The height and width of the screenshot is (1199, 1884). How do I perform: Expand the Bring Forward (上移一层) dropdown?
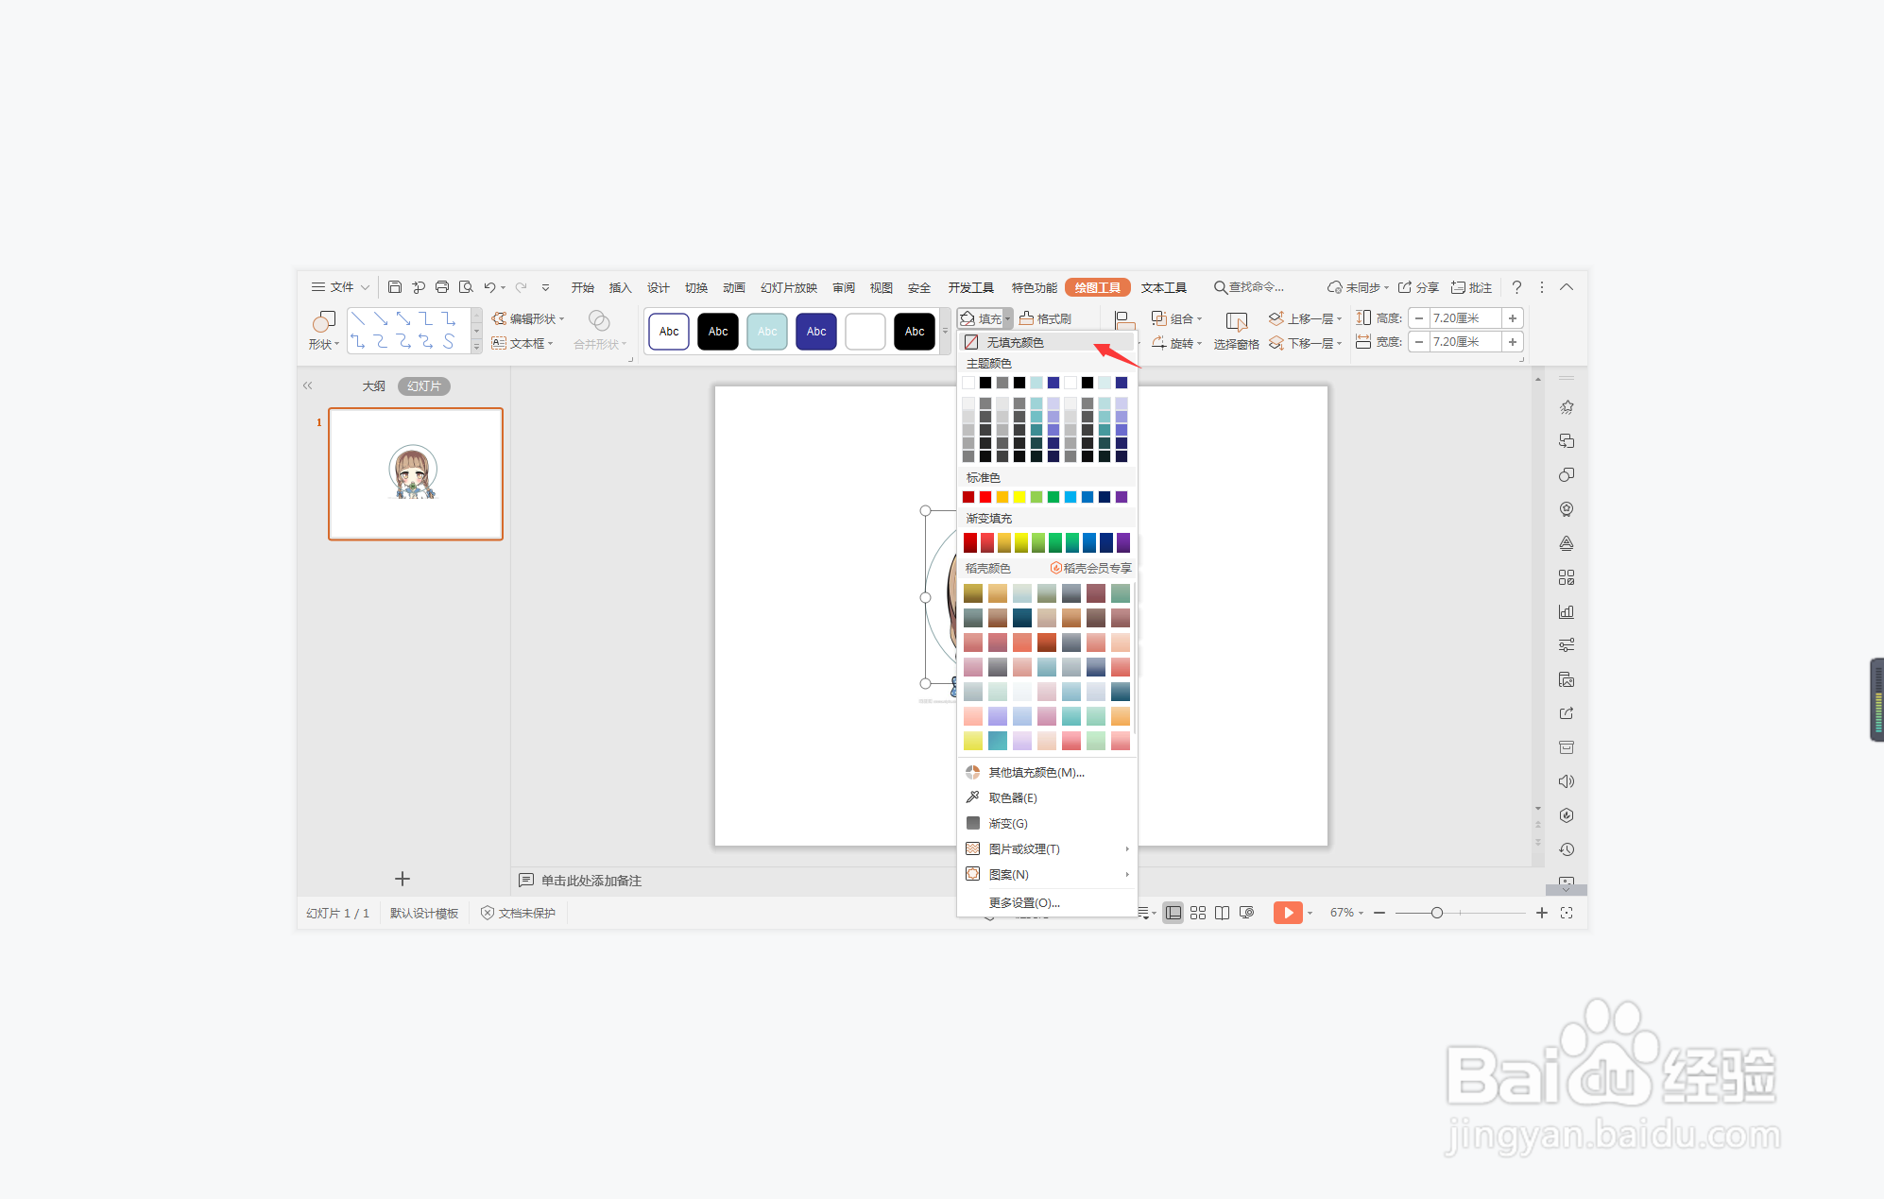pos(1339,319)
